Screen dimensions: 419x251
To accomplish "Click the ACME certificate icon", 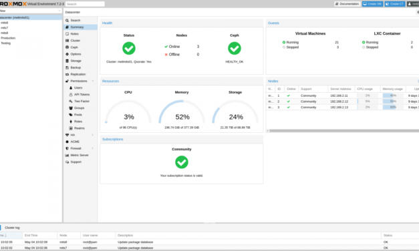I will tap(67, 142).
